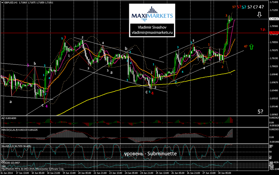Viewport: 279px width, 175px height.
Task: Click the '19 Jun 13:00' time label
Action: coord(69,173)
